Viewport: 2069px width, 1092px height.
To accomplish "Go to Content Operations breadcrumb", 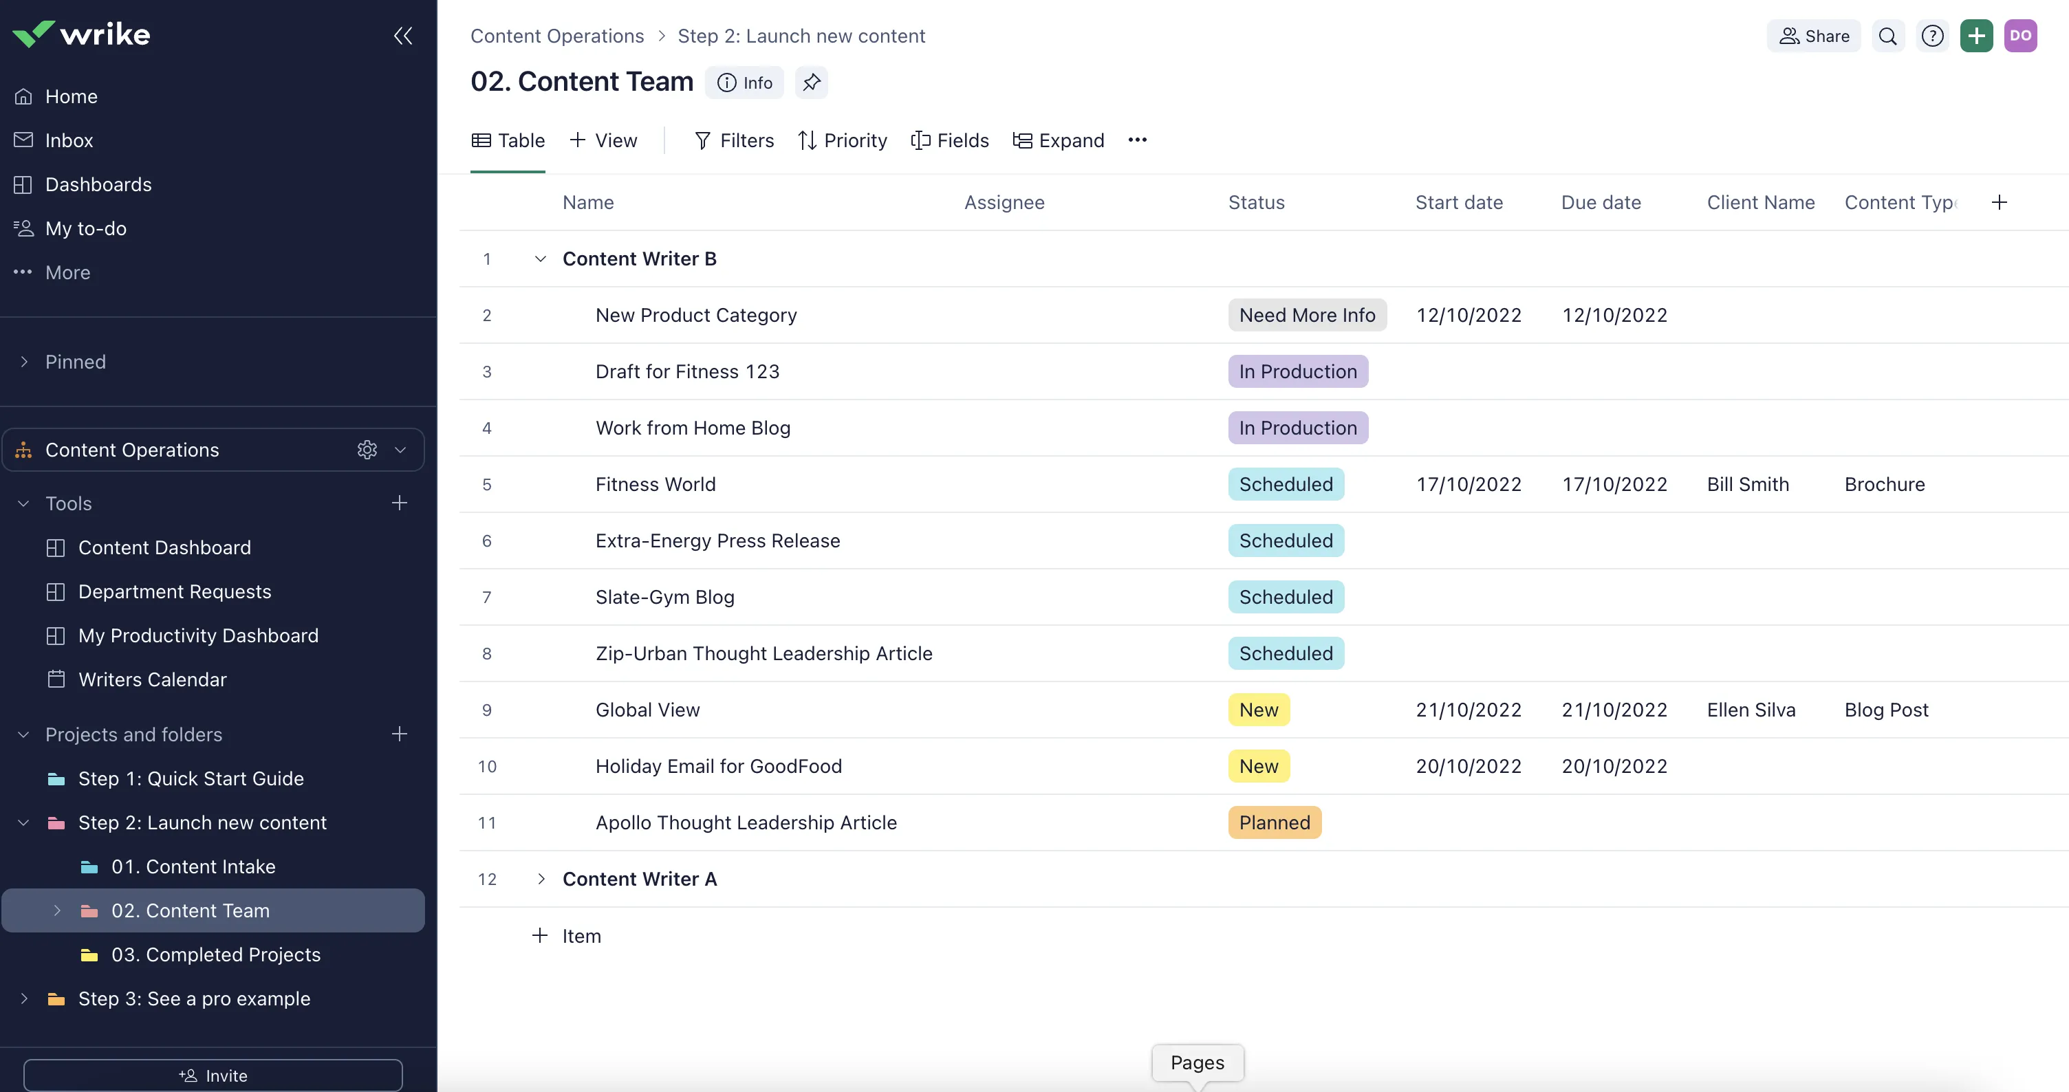I will 557,36.
